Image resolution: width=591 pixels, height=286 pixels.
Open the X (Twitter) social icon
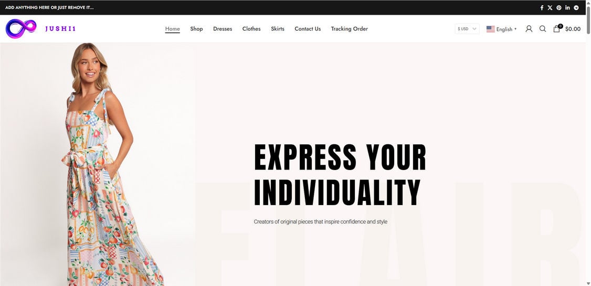click(550, 7)
